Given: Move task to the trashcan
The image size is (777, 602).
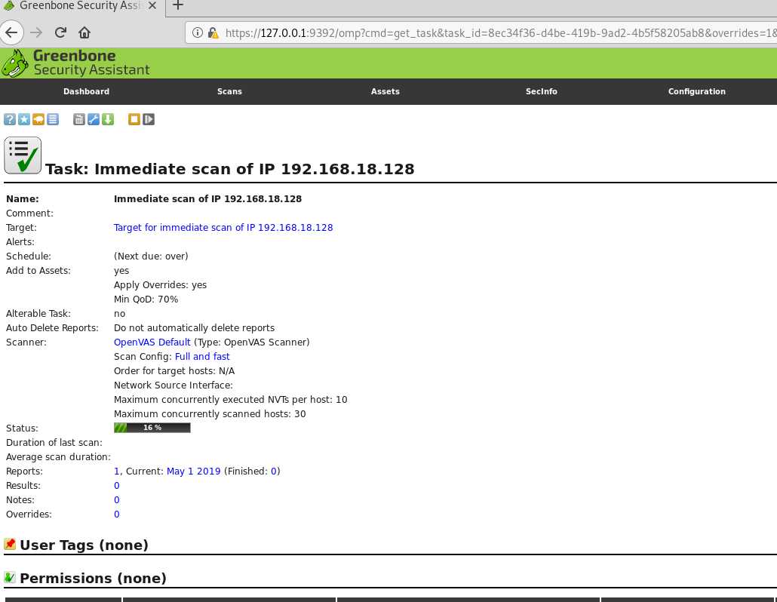Looking at the screenshot, I should tap(78, 119).
